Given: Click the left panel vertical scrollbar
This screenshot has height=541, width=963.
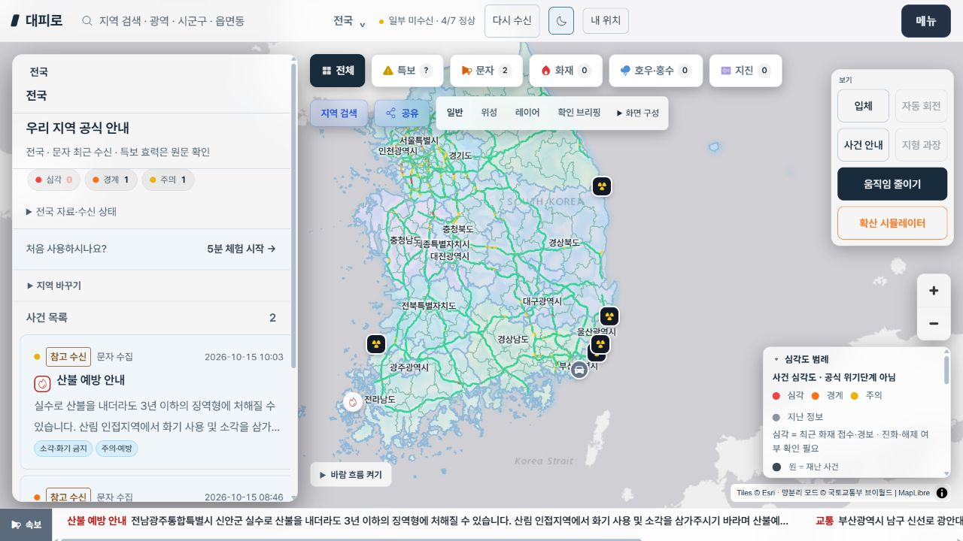Looking at the screenshot, I should 293,214.
